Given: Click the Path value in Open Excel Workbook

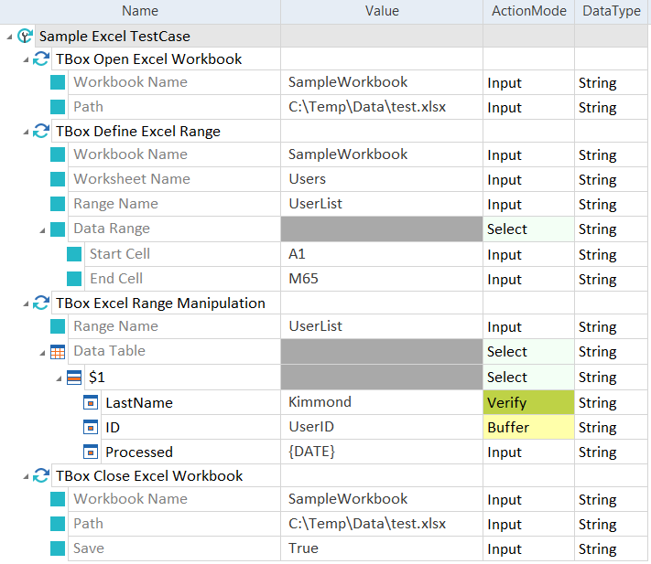Looking at the screenshot, I should (x=366, y=107).
